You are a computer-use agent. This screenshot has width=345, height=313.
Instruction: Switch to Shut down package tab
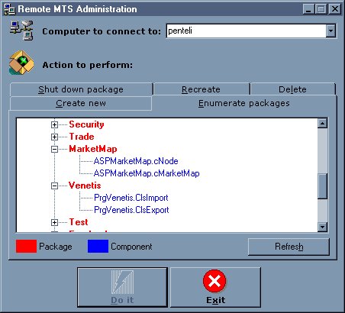(x=81, y=89)
